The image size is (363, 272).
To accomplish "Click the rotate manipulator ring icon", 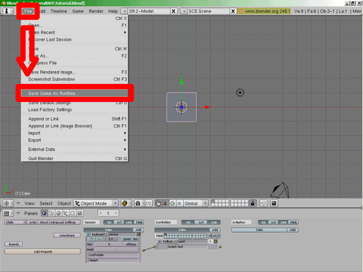I will coord(172,204).
